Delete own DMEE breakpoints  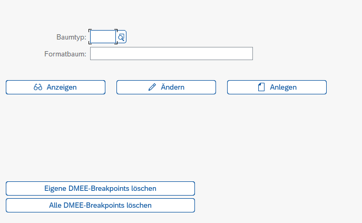pyautogui.click(x=100, y=188)
